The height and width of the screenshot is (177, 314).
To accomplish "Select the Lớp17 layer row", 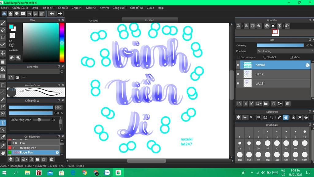I will tap(273, 74).
